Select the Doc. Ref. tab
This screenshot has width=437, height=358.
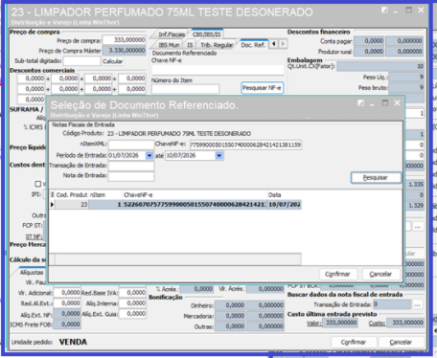(x=253, y=45)
